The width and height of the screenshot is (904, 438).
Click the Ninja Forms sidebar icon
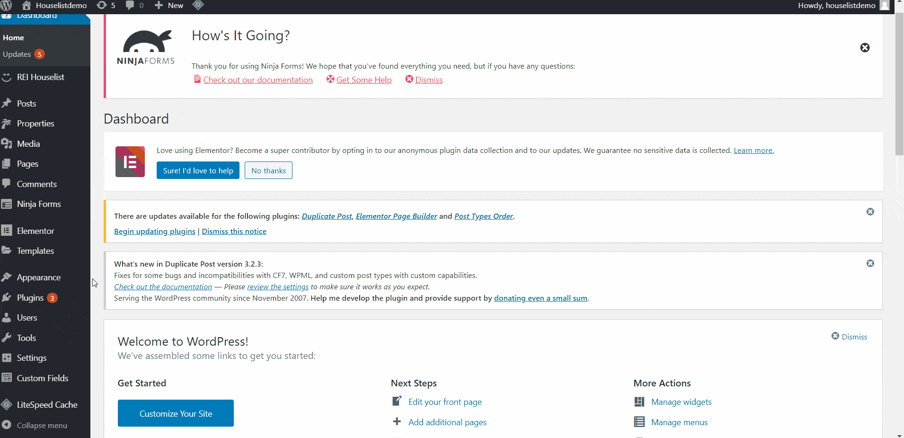tap(7, 204)
